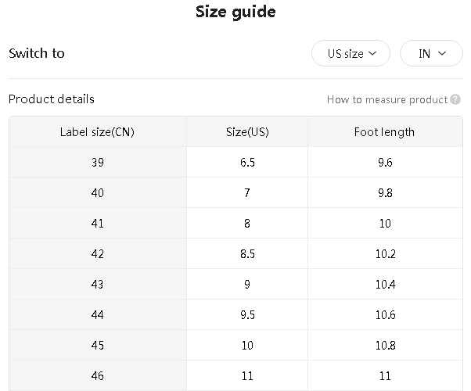
Task: Click the How to measure product link
Action: (x=387, y=99)
